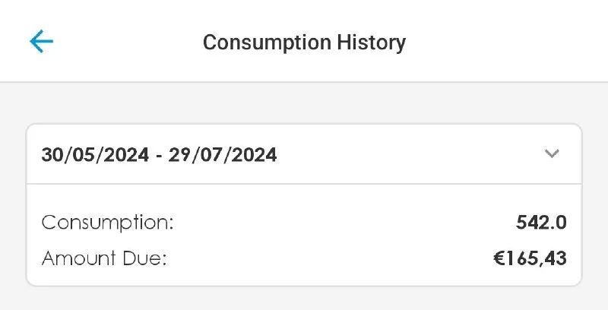Click the Amount Due label
Viewport: 608px width, 310px height.
click(104, 258)
